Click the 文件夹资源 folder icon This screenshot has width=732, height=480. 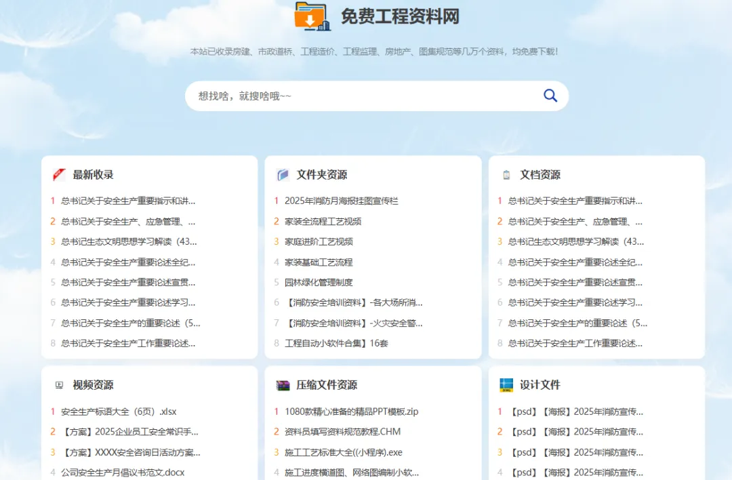click(283, 175)
